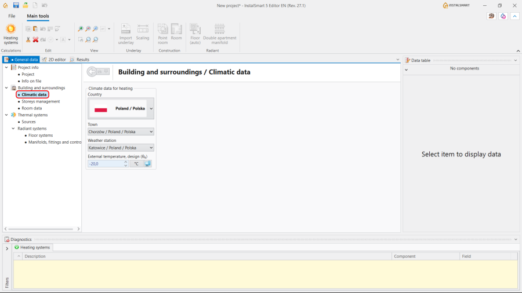Click the Point room construction tool
This screenshot has width=522, height=293.
click(x=163, y=34)
